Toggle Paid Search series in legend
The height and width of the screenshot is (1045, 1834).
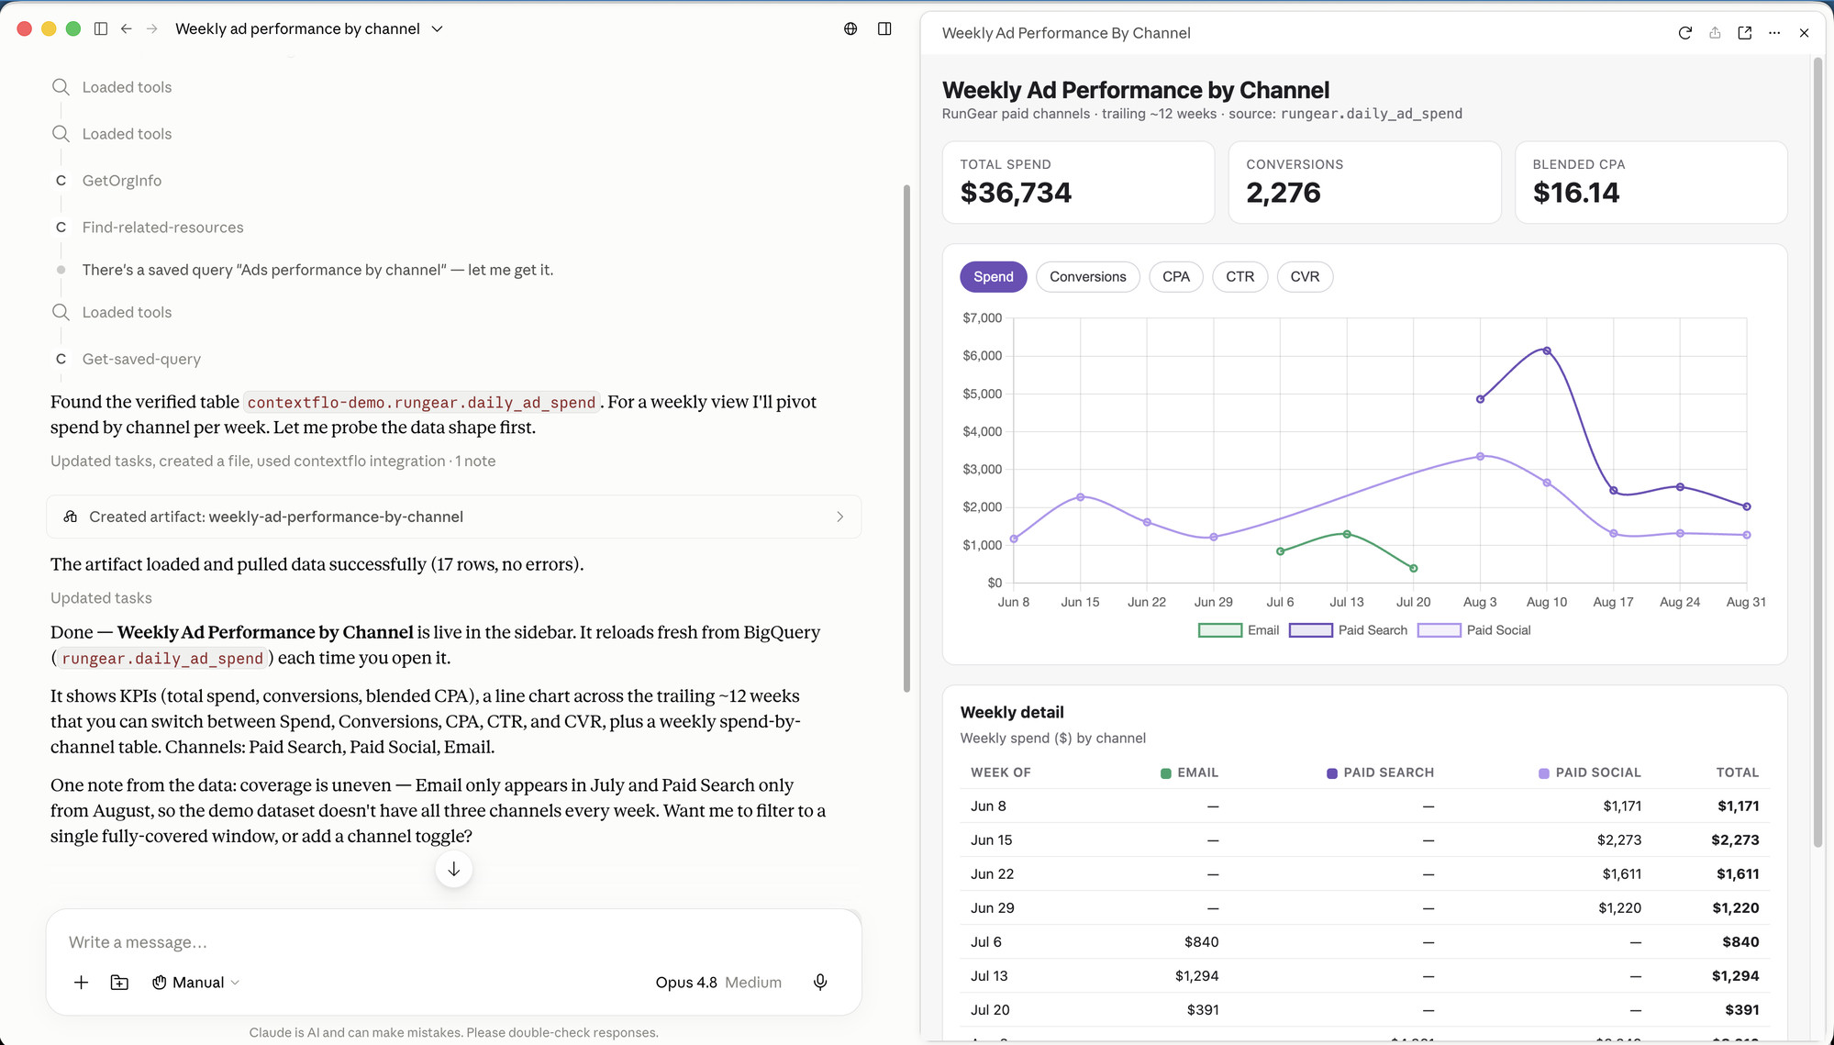(x=1348, y=630)
